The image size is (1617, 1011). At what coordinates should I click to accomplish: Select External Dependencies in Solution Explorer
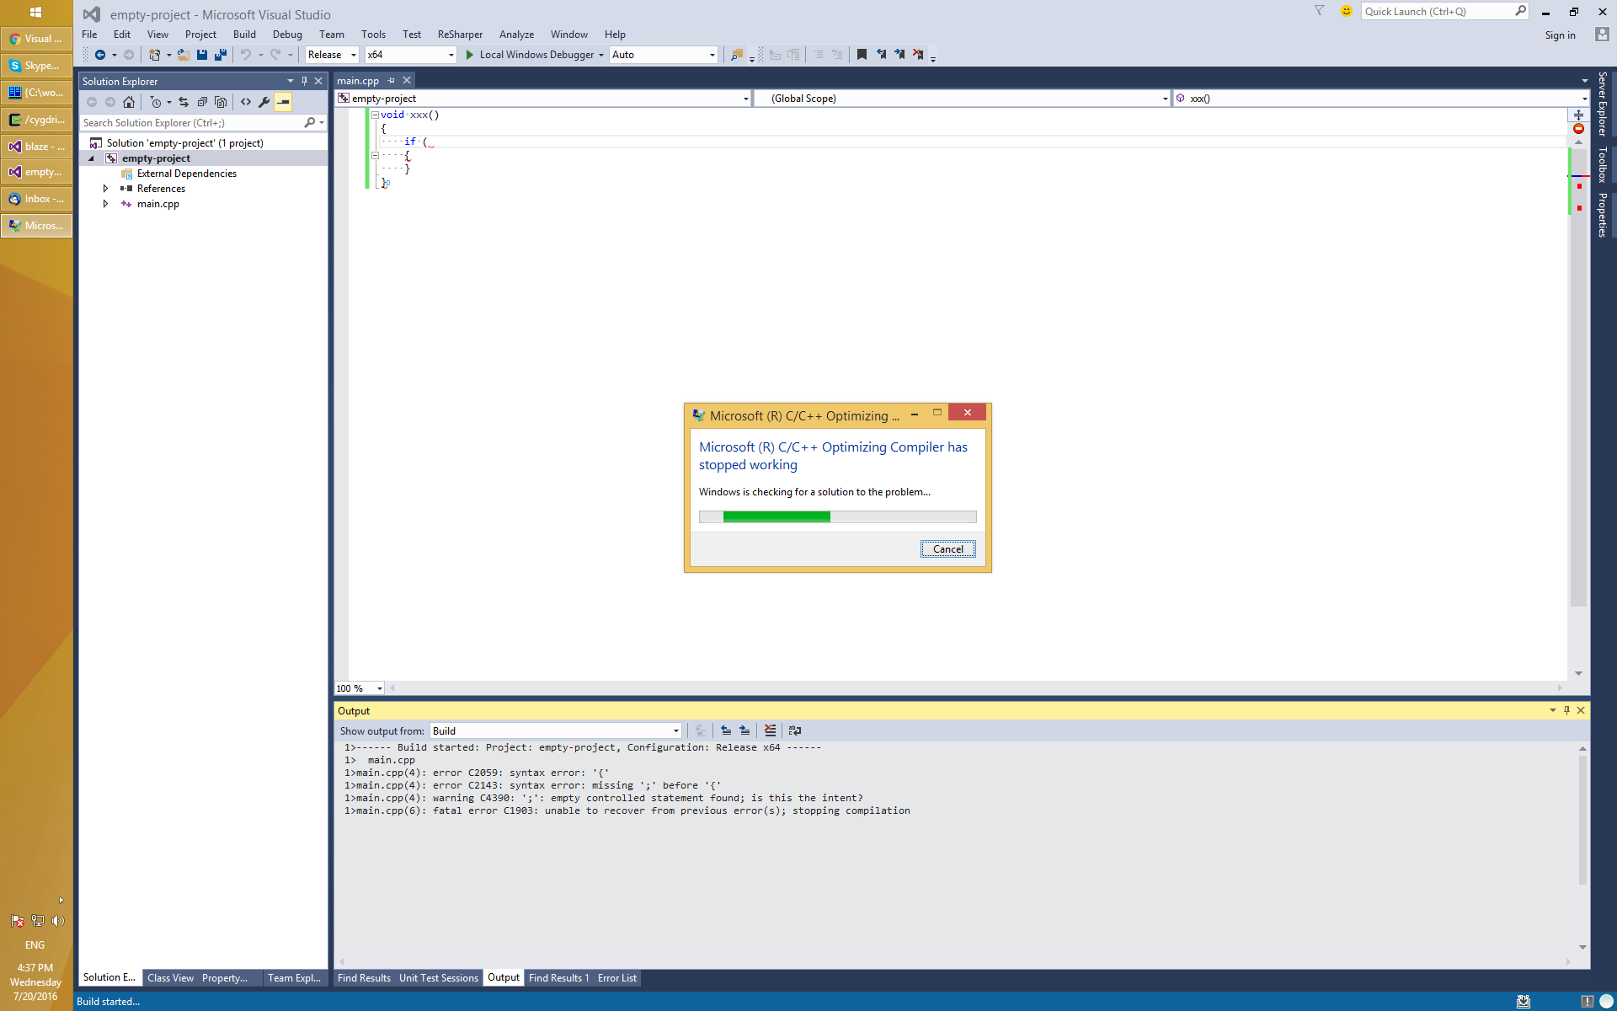tap(187, 174)
